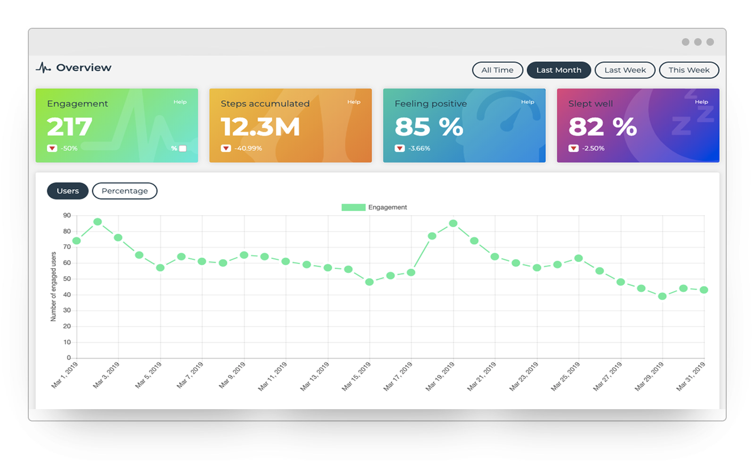Enable the % checkbox on the Engagement card

pos(182,148)
